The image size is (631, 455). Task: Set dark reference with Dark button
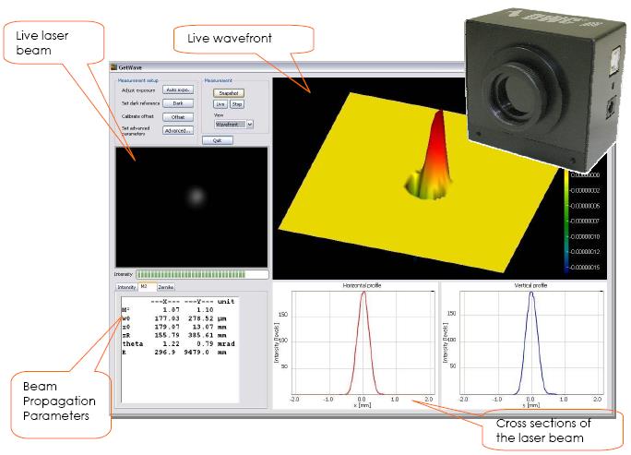click(178, 103)
